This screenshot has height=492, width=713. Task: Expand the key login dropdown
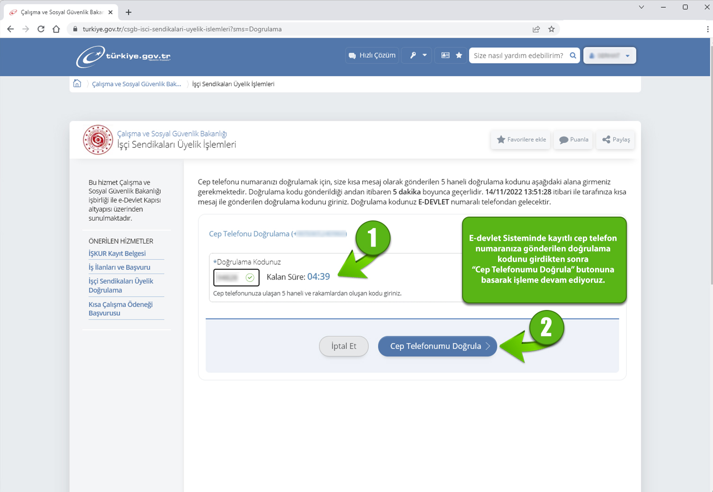(x=417, y=55)
